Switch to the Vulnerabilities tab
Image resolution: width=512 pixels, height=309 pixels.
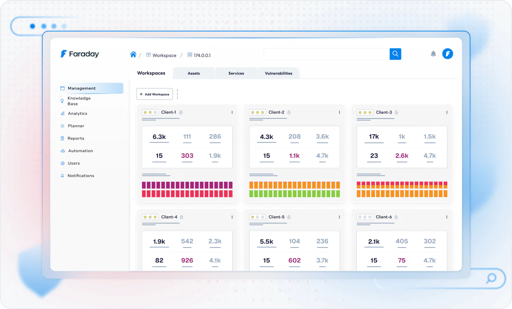(x=279, y=73)
